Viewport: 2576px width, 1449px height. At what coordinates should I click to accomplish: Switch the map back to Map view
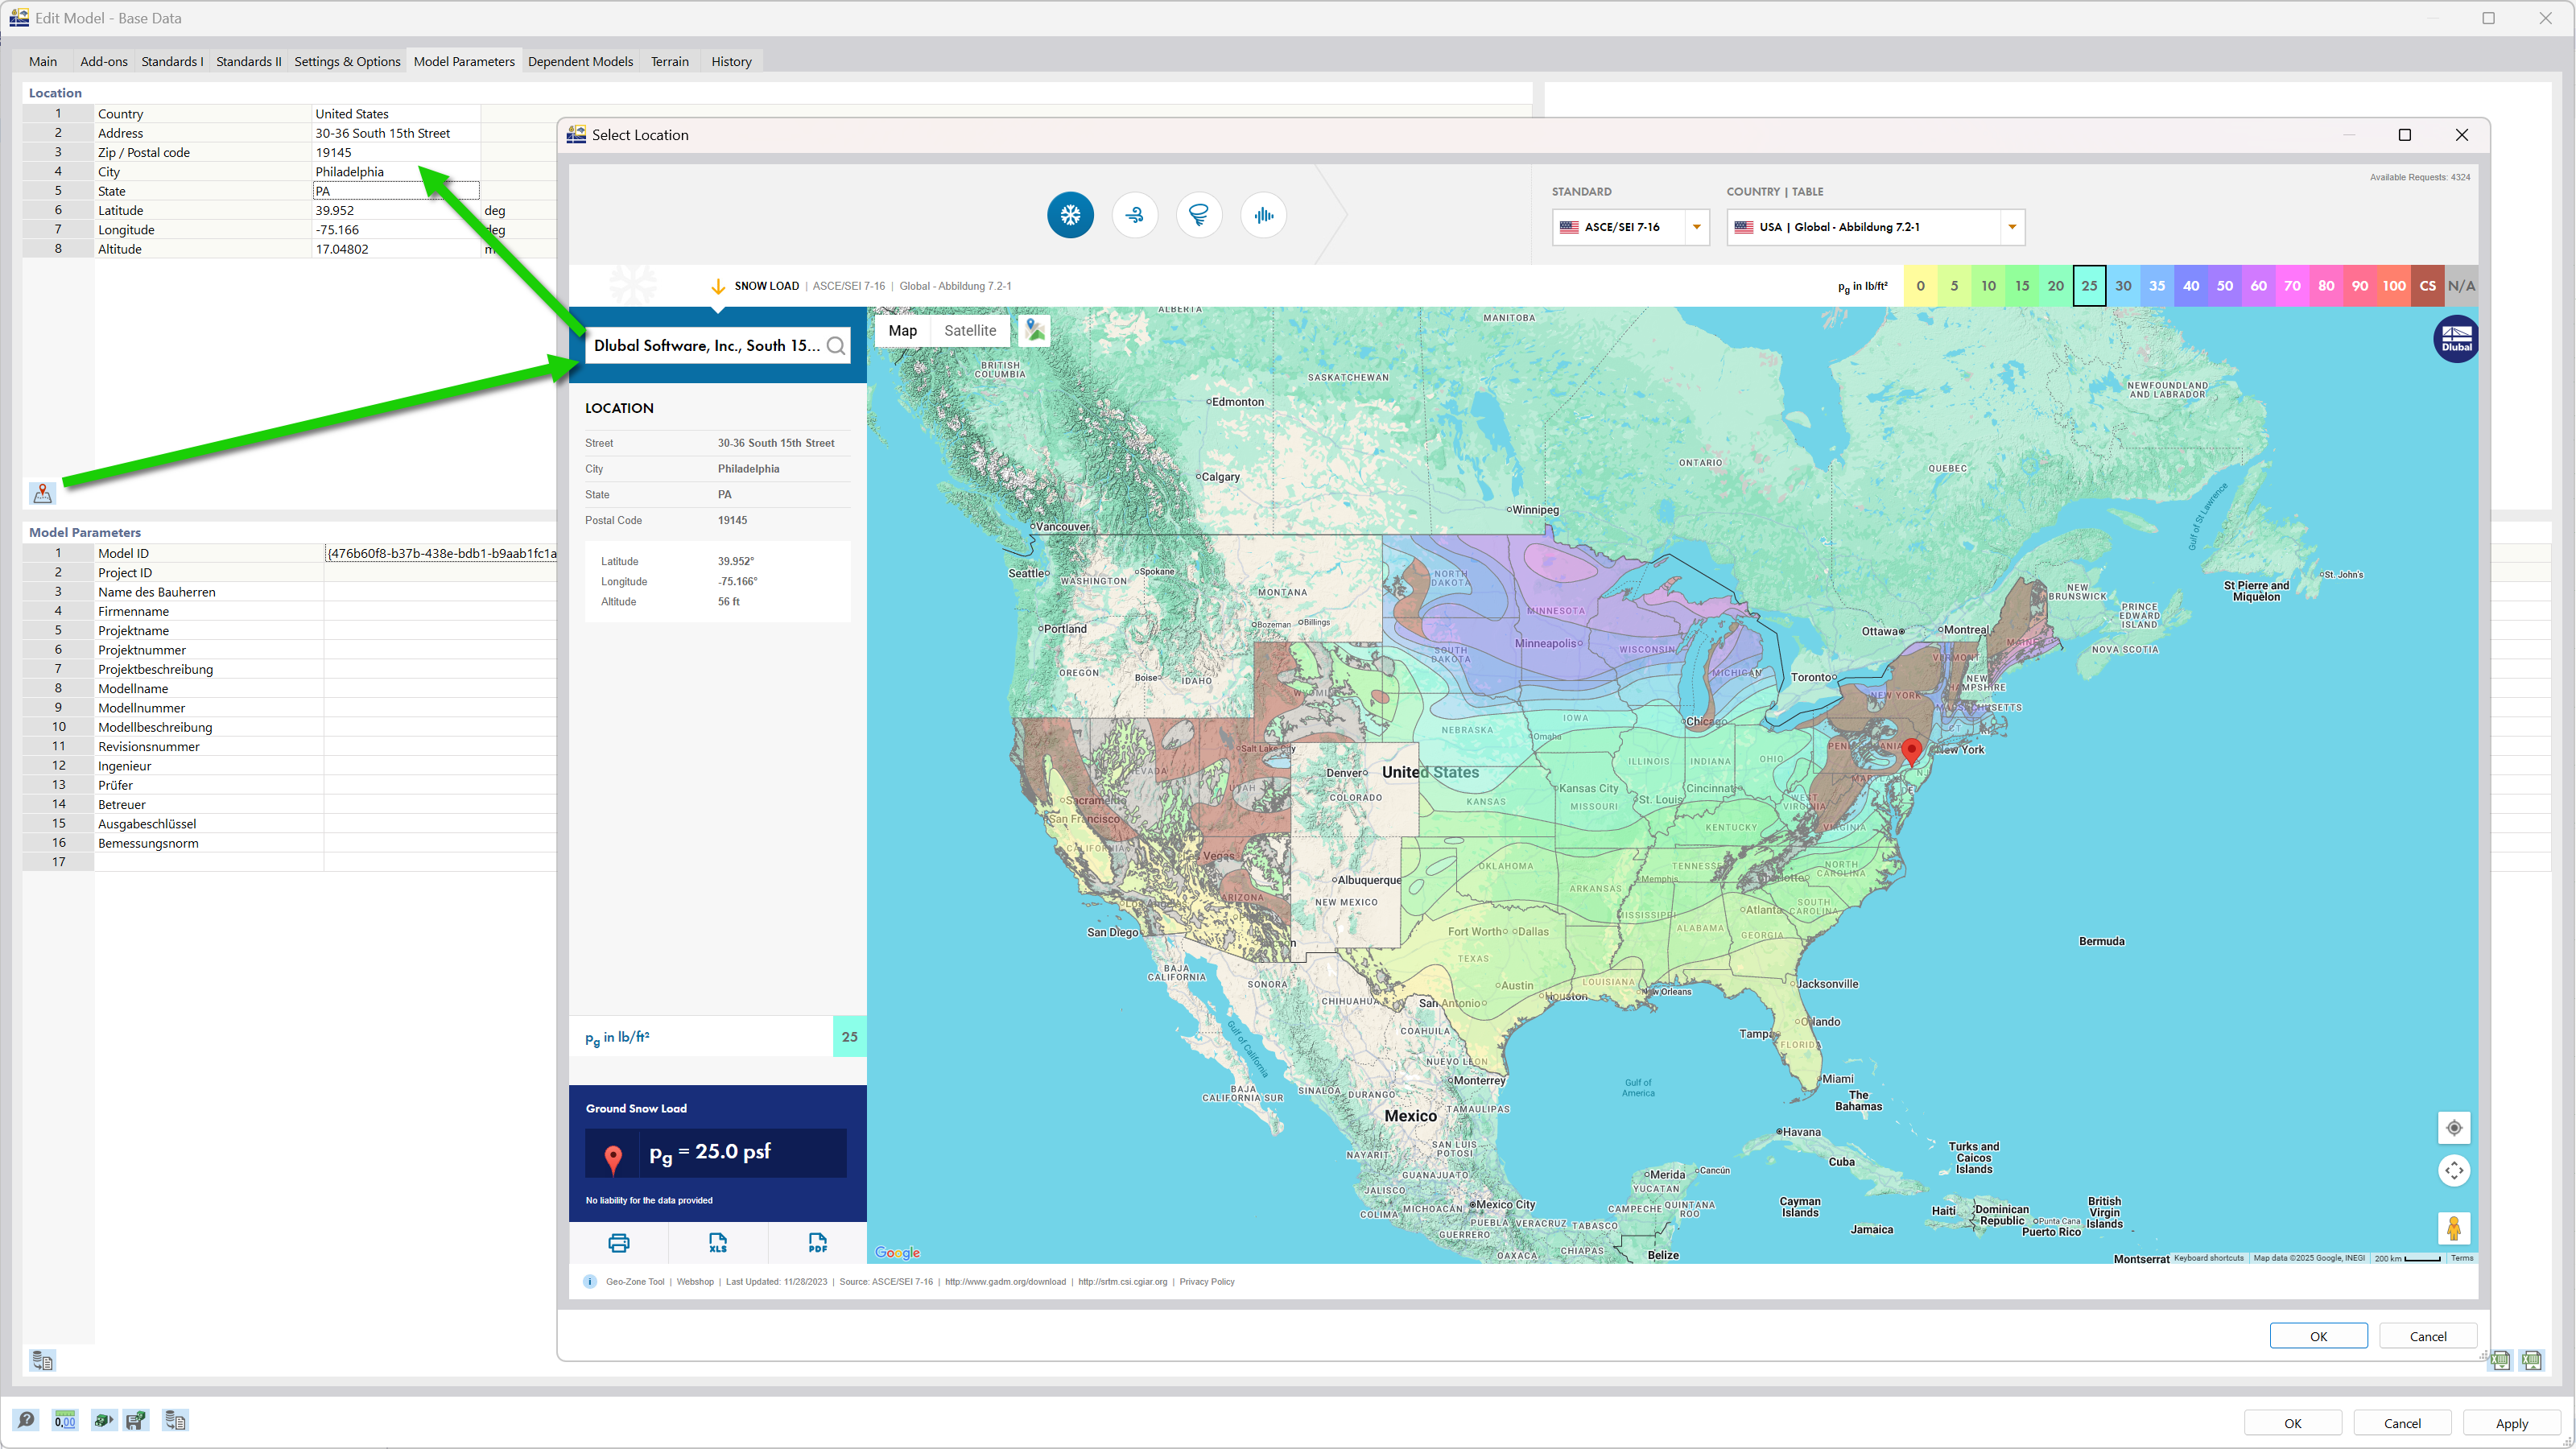(902, 330)
